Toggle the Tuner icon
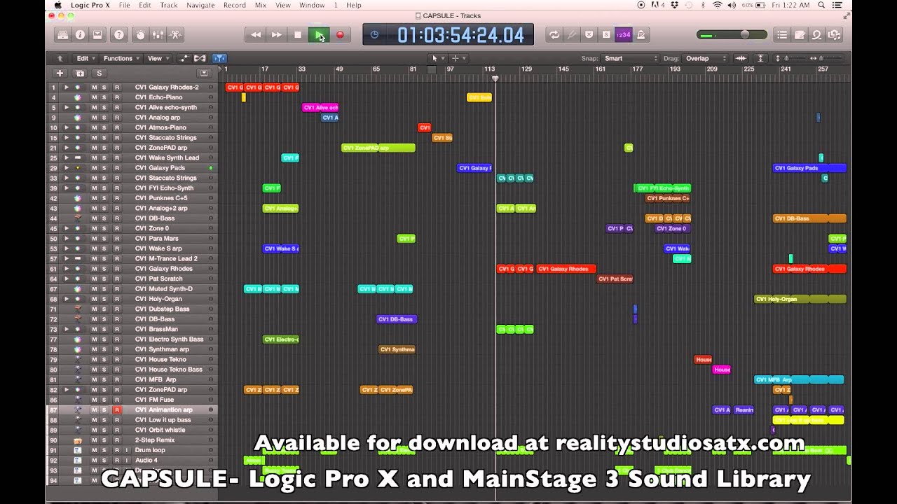The width and height of the screenshot is (897, 504). click(x=572, y=34)
